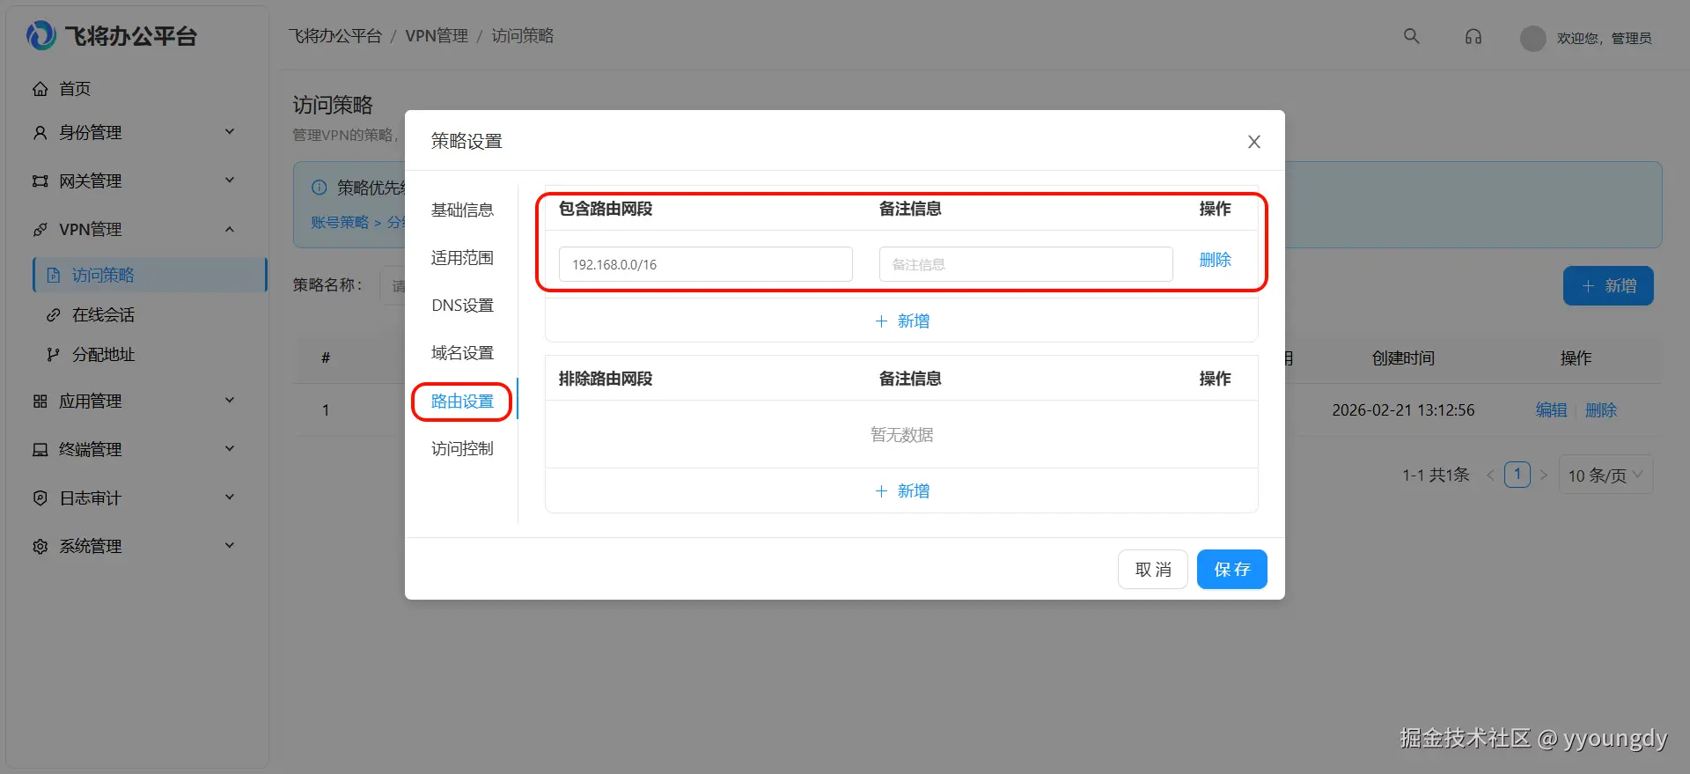Expand the 日志审计 menu chevron
Screen dimensions: 1690x774
click(x=230, y=498)
